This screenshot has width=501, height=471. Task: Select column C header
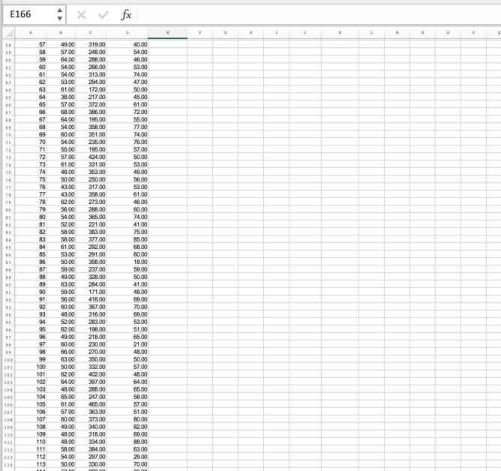point(91,33)
